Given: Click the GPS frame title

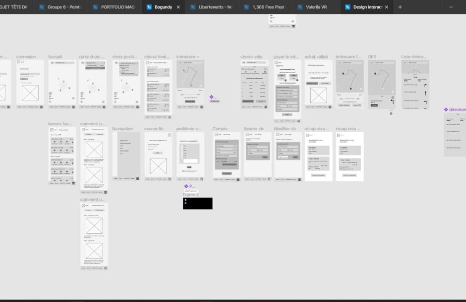Looking at the screenshot, I should [372, 57].
